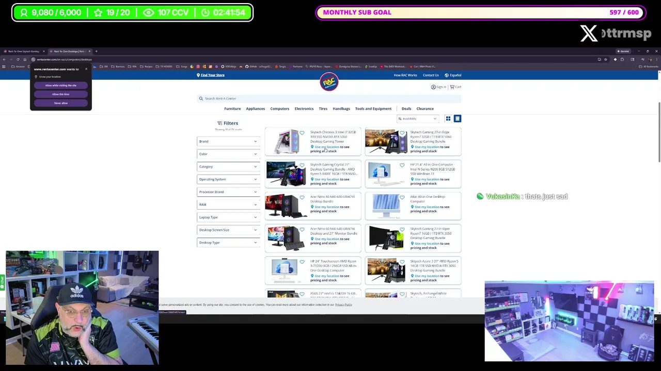Click the Find Your Store location pin
Viewport: 661px width, 371px height.
198,75
